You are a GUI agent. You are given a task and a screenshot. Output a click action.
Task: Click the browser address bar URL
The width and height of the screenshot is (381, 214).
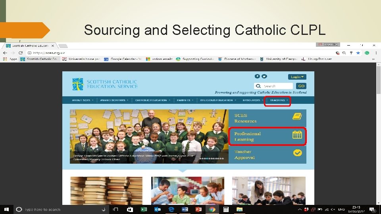(49, 53)
